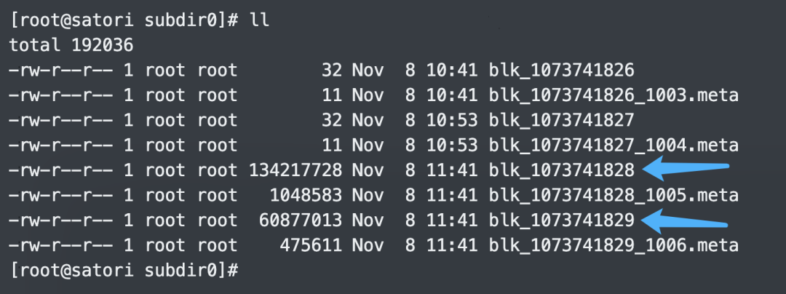This screenshot has width=786, height=294.
Task: Click the blue arrow pointing at blk_1073741829
Action: click(x=683, y=222)
